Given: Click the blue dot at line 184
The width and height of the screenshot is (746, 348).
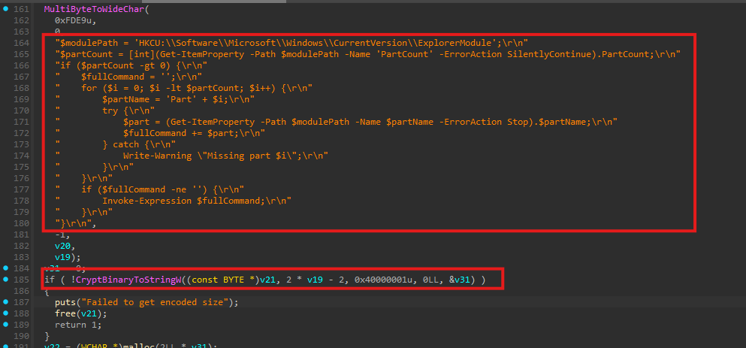Looking at the screenshot, I should 6,268.
